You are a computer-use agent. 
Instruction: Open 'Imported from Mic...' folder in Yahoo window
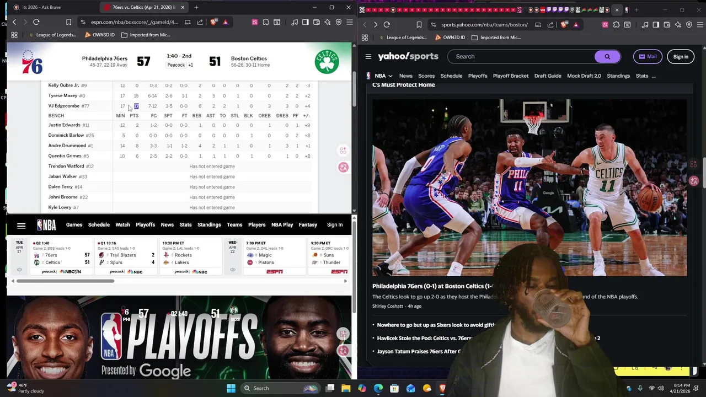click(x=496, y=37)
